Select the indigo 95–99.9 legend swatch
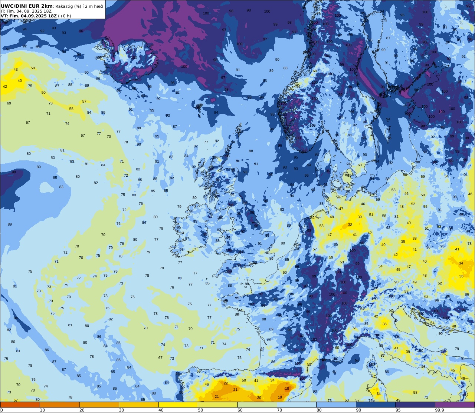 click(x=415, y=404)
